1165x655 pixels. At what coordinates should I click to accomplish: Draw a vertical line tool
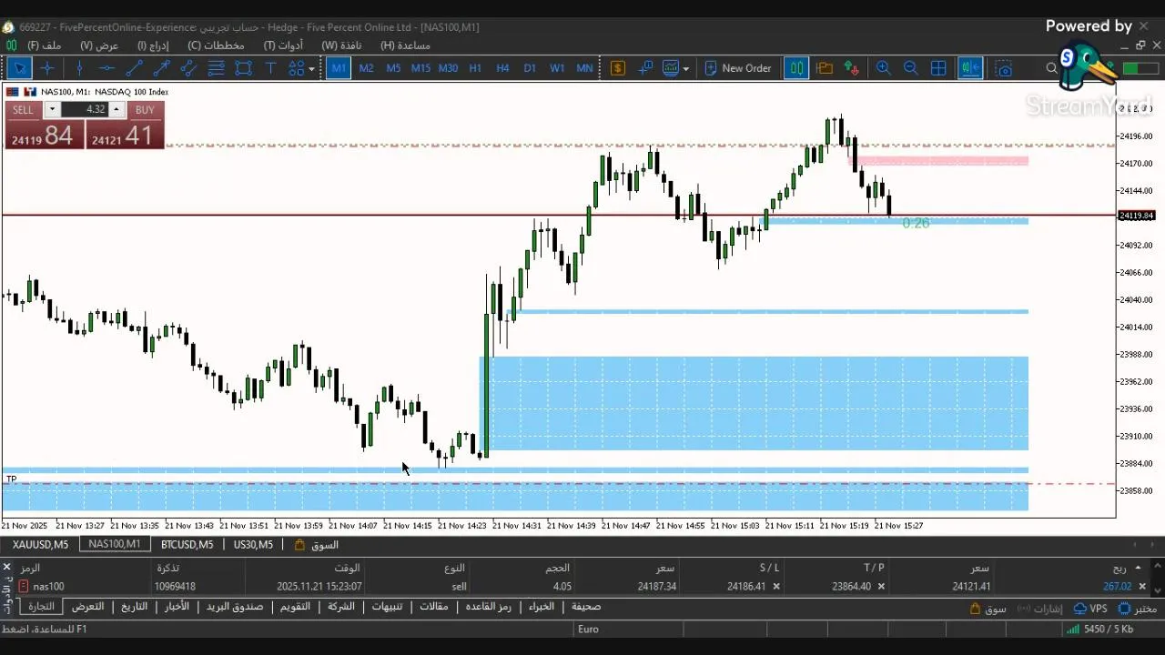click(79, 68)
